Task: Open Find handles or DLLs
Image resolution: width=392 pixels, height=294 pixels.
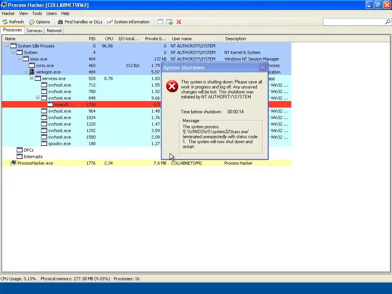Action: (80, 22)
